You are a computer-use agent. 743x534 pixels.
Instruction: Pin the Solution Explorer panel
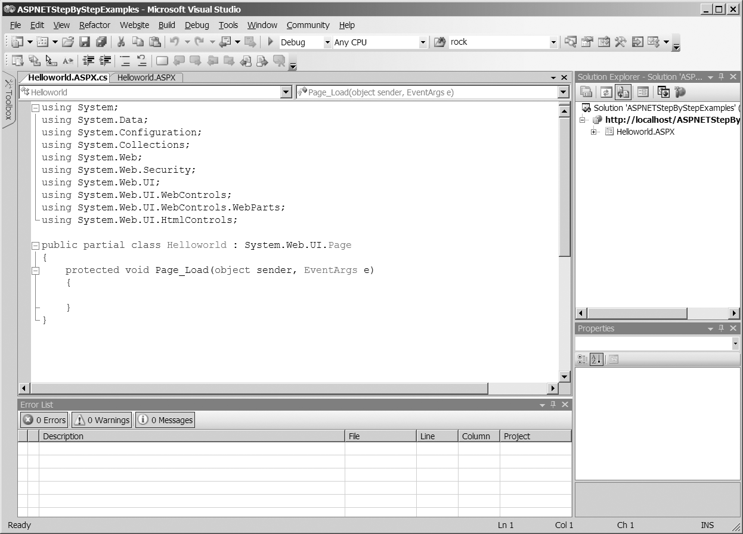(721, 77)
